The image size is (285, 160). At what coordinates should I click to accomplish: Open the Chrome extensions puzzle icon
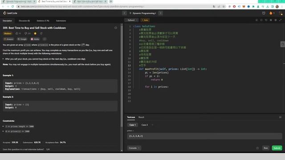tap(253, 6)
